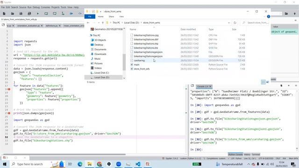Screen dimensions: 299x168
Task: Click the Explorer search box
Action: point(256,23)
